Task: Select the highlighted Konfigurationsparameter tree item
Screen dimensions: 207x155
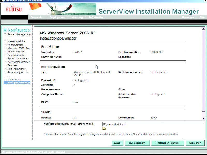Action: (17, 82)
